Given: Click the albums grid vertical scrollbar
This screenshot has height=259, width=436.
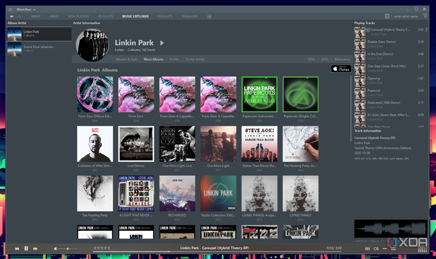Looking at the screenshot, I should point(351,108).
